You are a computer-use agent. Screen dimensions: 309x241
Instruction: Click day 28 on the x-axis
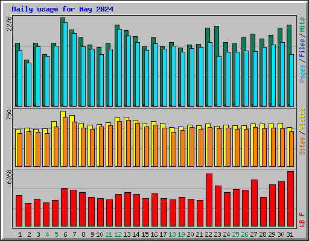(263, 234)
